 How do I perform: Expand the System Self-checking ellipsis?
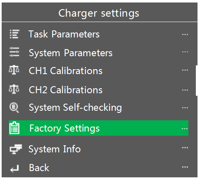pyautogui.click(x=185, y=108)
